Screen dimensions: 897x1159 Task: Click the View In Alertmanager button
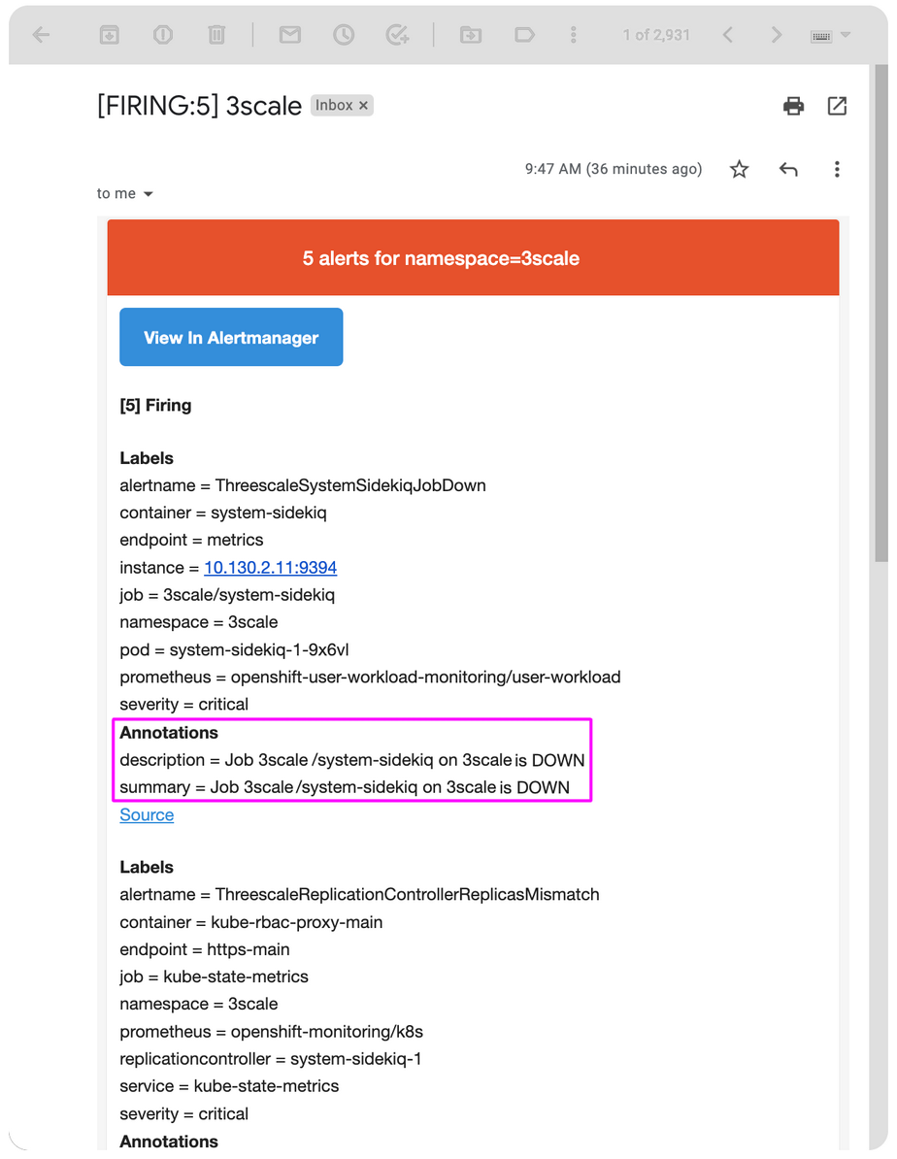(x=231, y=337)
